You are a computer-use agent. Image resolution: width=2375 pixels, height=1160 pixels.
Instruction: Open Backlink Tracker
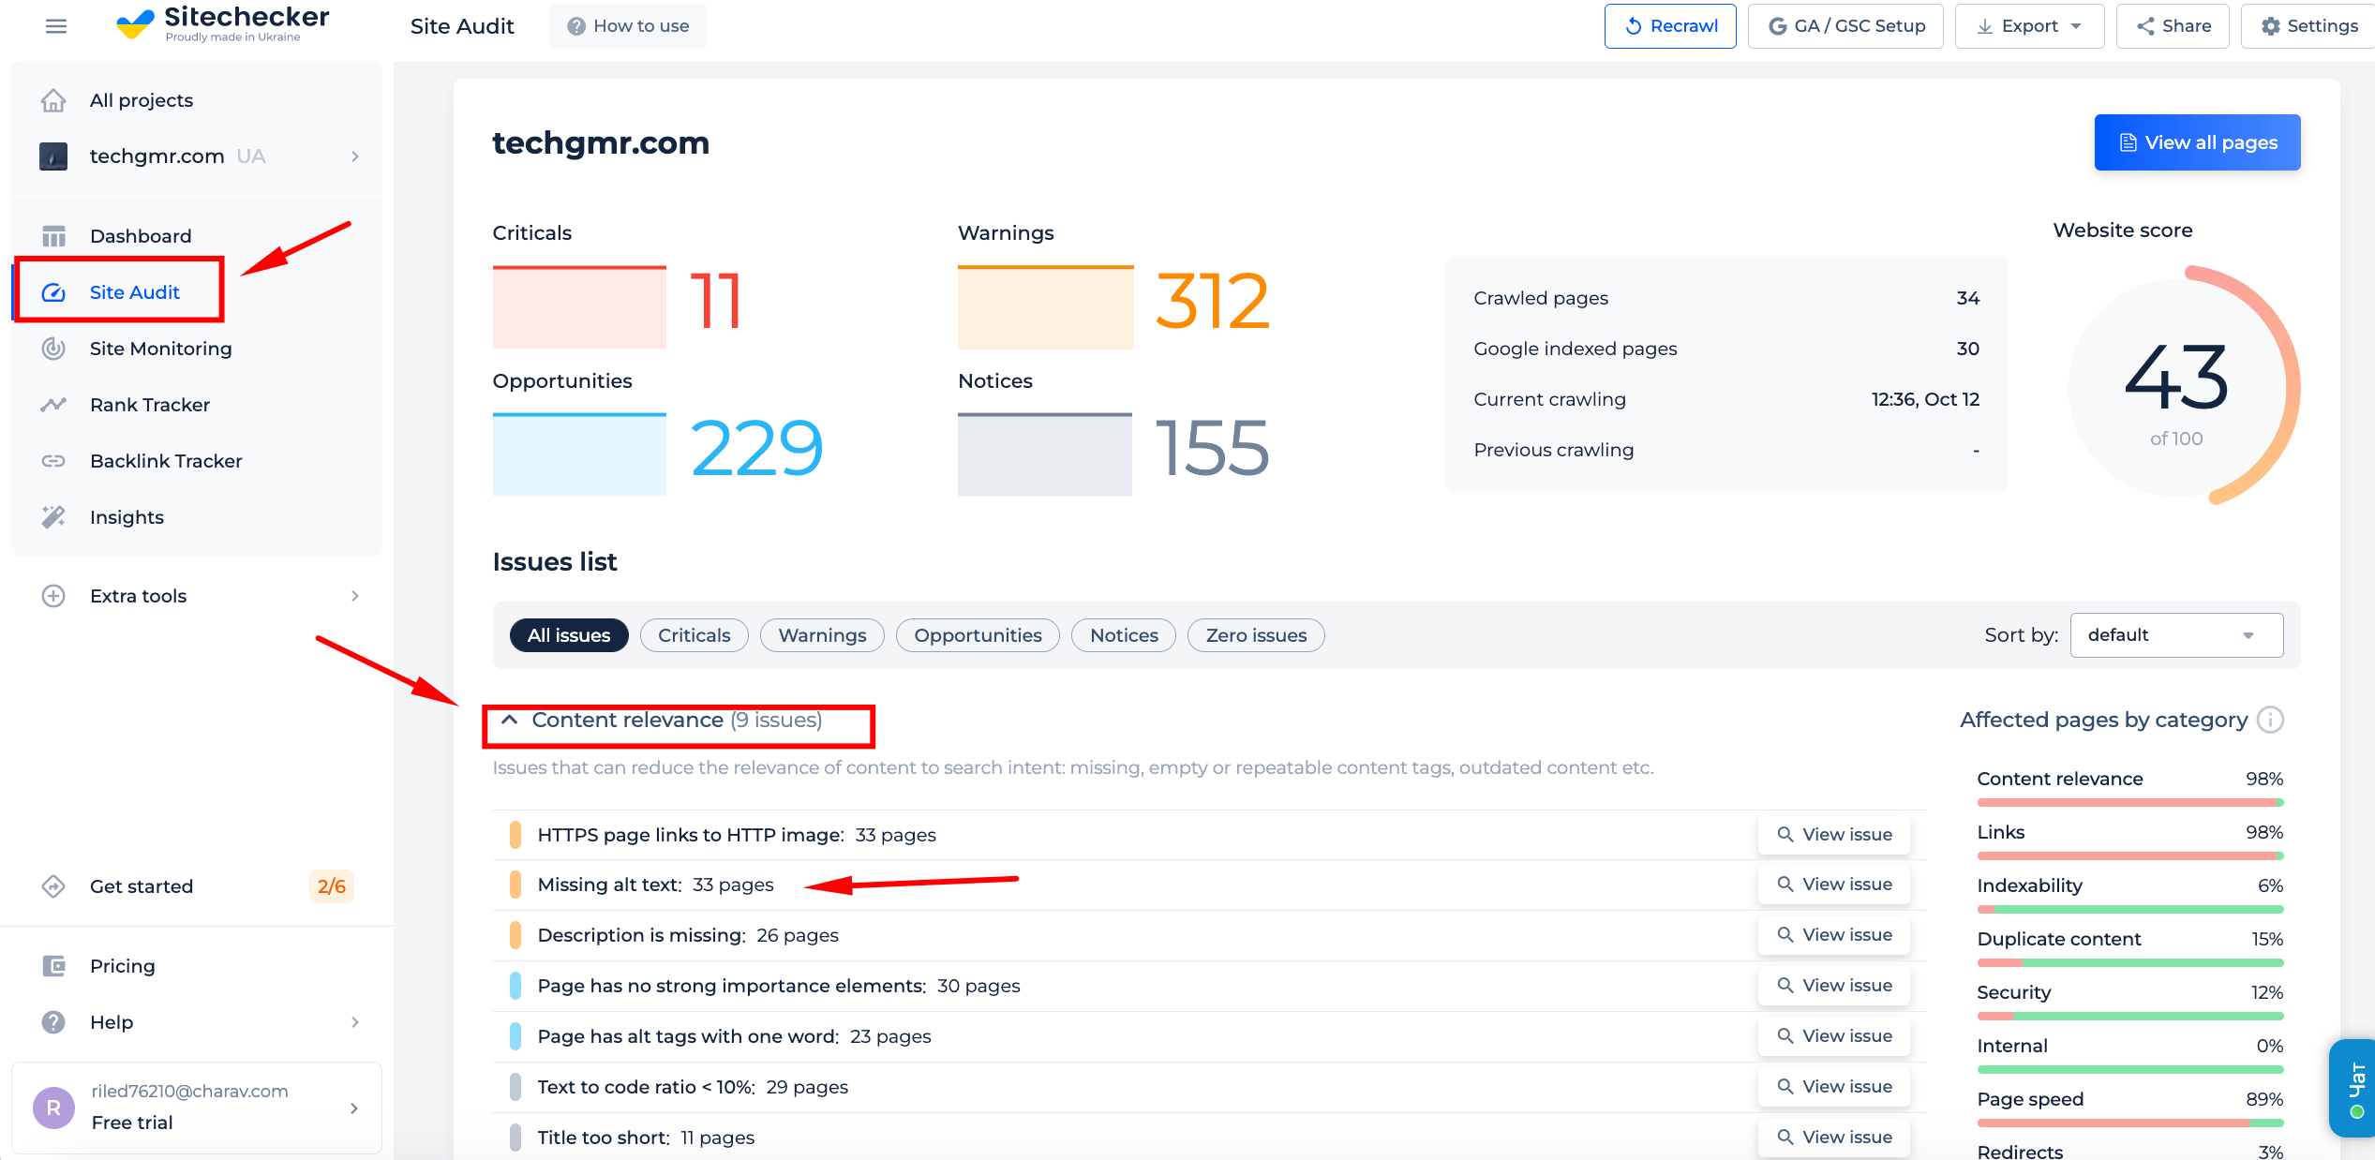[x=166, y=461]
